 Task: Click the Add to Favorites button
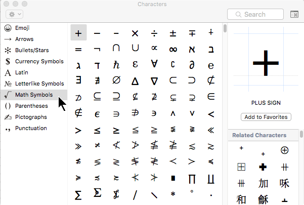[266, 117]
